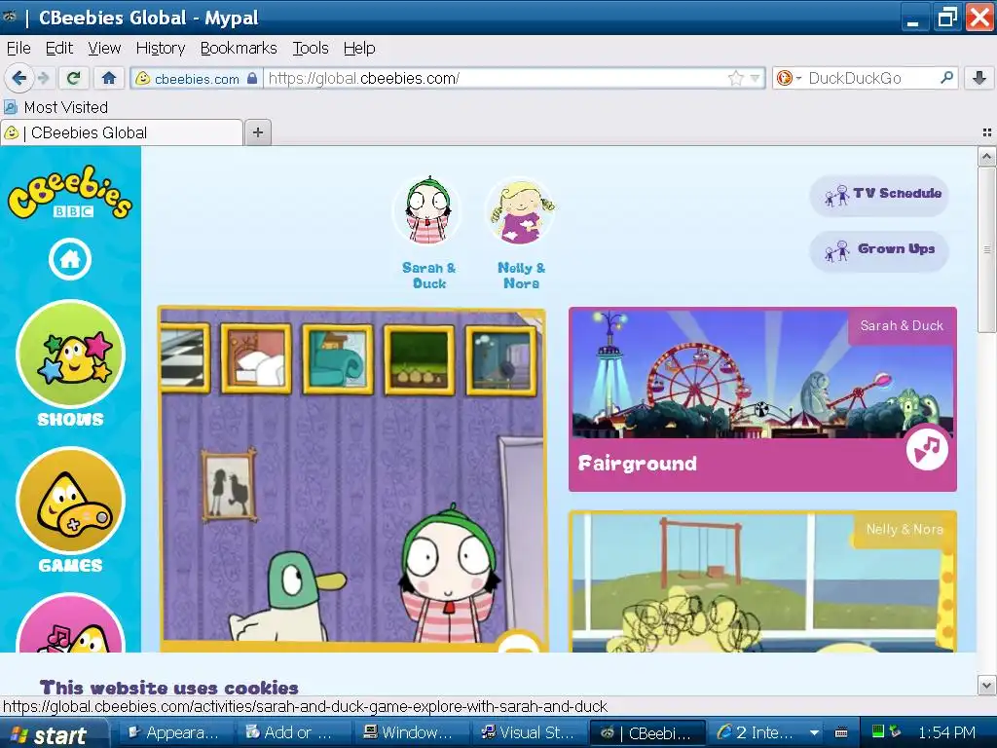Click the Sarah & Duck text label

429,276
